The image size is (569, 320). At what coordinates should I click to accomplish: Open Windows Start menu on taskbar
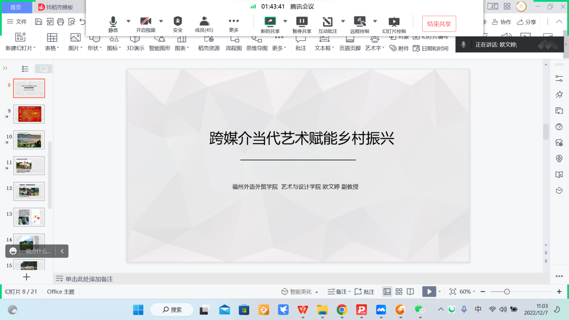click(138, 310)
